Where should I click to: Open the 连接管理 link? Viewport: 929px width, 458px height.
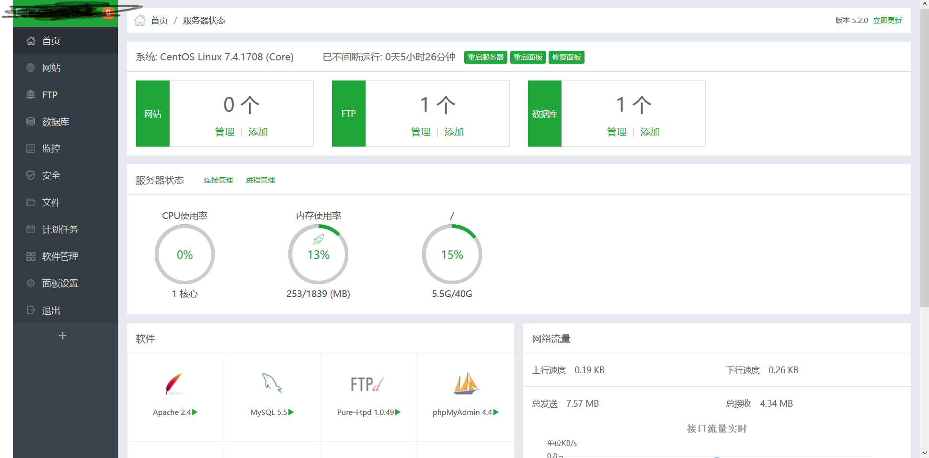(218, 180)
